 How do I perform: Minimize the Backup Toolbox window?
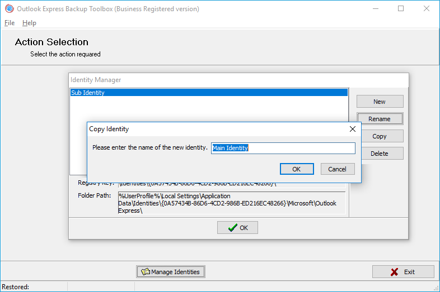[375, 9]
